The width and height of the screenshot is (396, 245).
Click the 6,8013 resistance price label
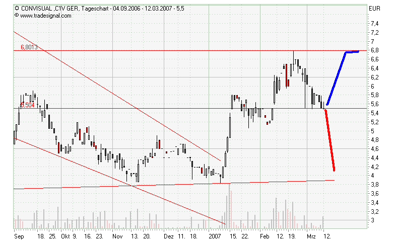[x=29, y=47]
